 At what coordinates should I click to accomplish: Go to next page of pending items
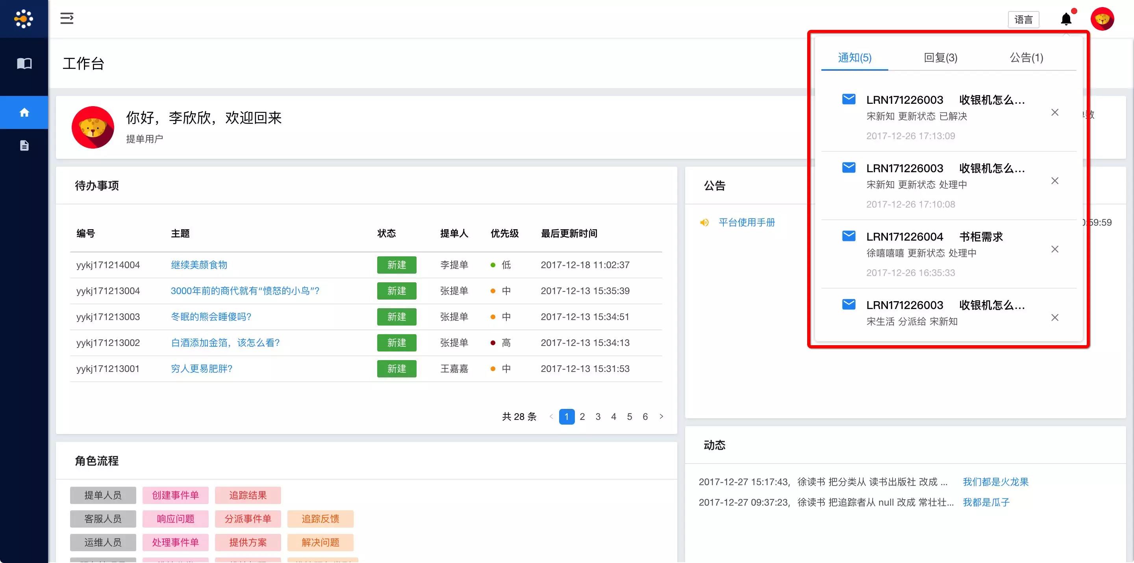pyautogui.click(x=661, y=416)
